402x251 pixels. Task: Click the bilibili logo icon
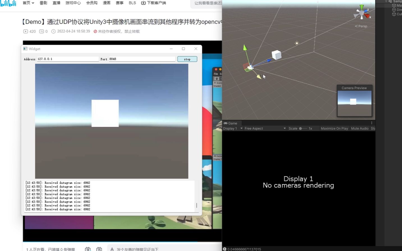[8, 3]
